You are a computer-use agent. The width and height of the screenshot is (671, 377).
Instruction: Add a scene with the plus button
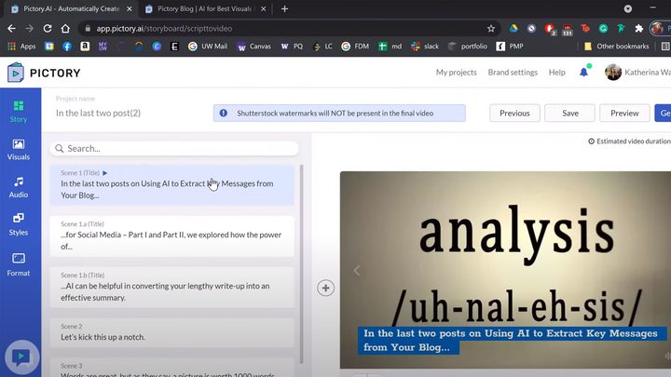point(325,288)
